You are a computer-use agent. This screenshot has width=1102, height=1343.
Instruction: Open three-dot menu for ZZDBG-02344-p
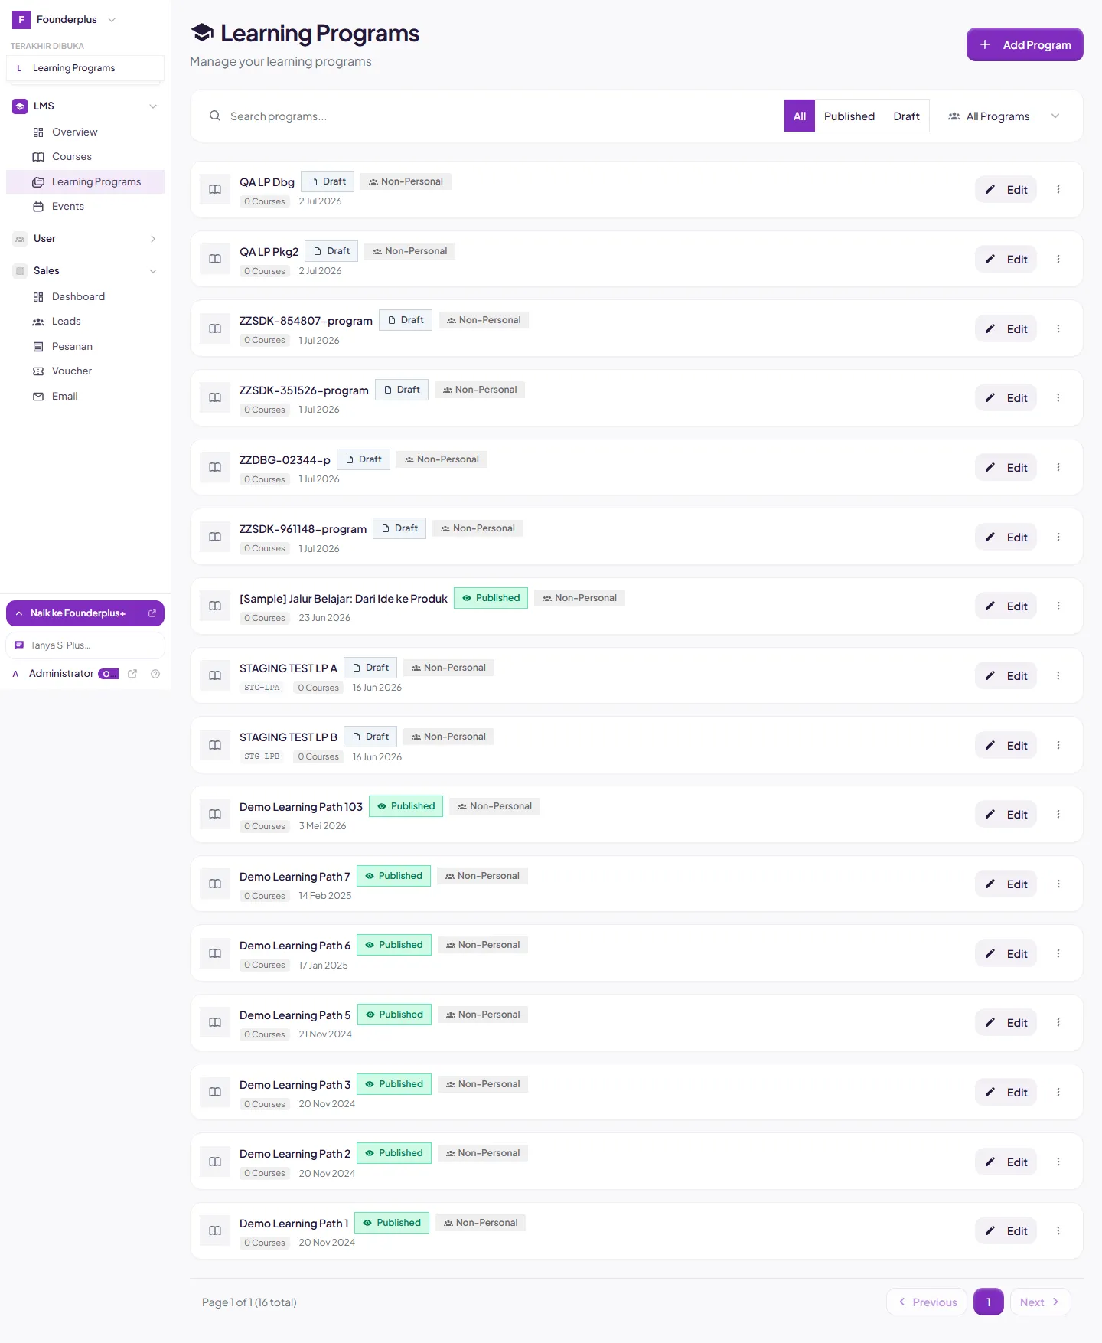(1058, 467)
